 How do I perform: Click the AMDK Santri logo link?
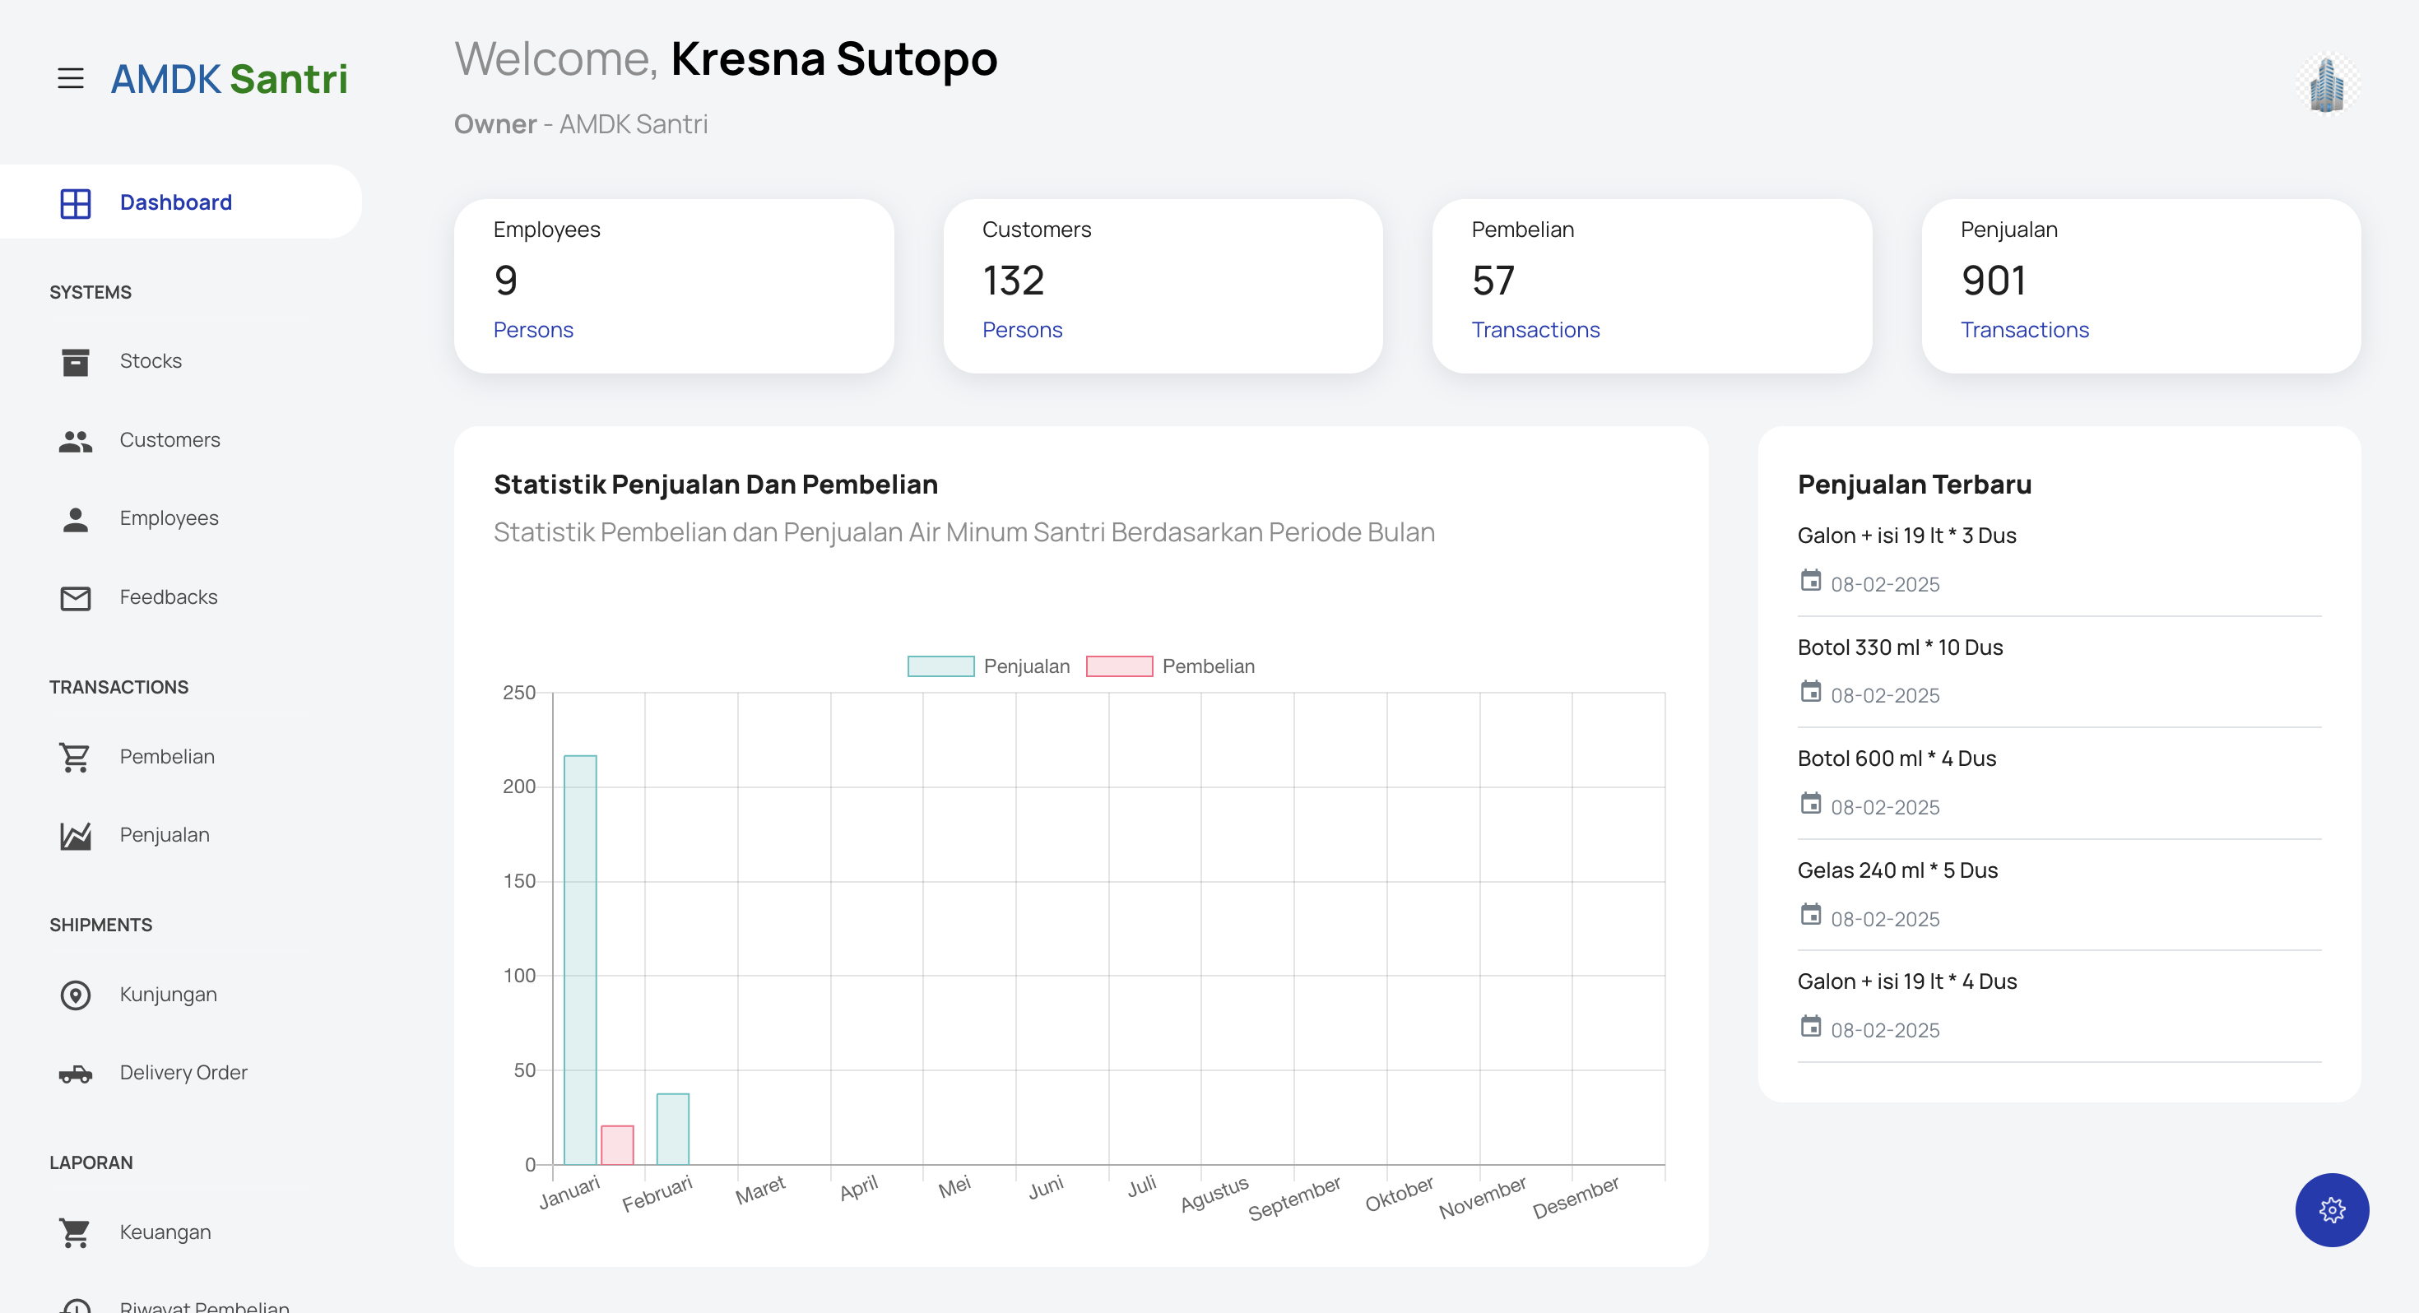click(x=229, y=79)
